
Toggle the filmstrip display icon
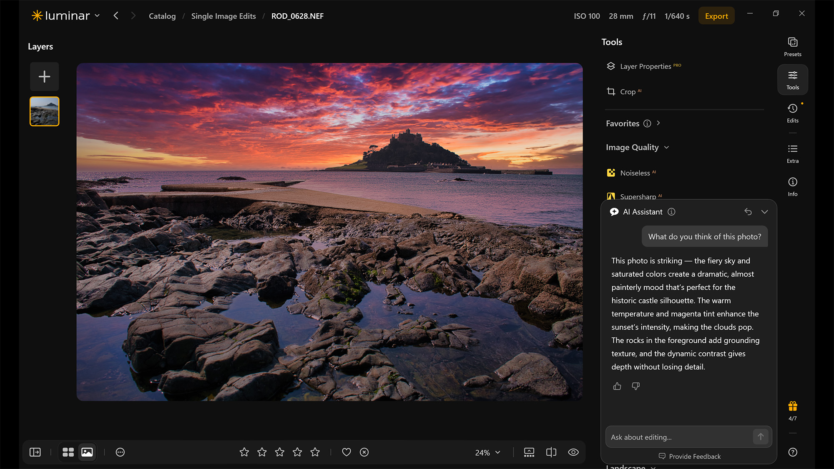(529, 452)
